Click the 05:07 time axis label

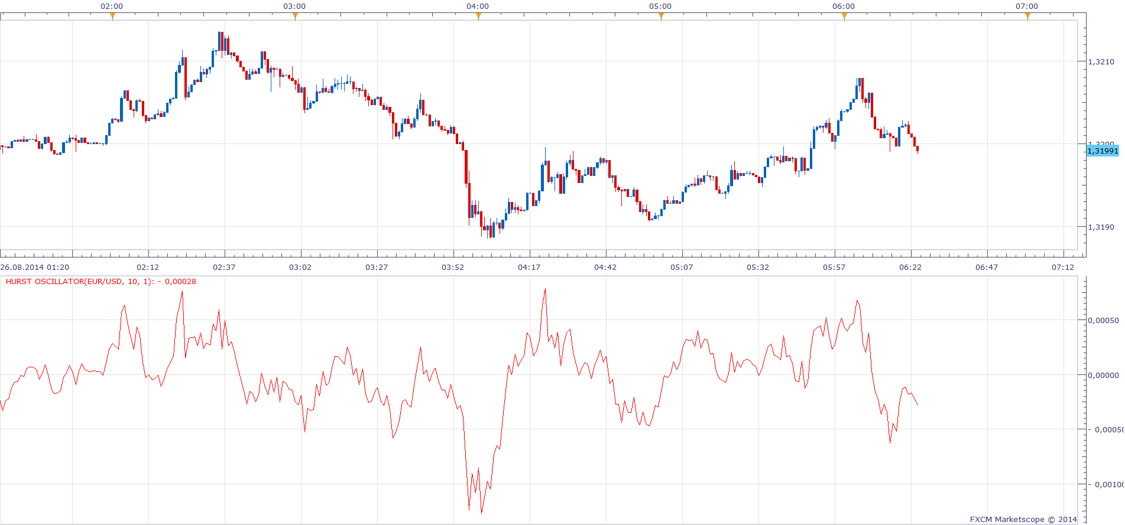[x=682, y=267]
